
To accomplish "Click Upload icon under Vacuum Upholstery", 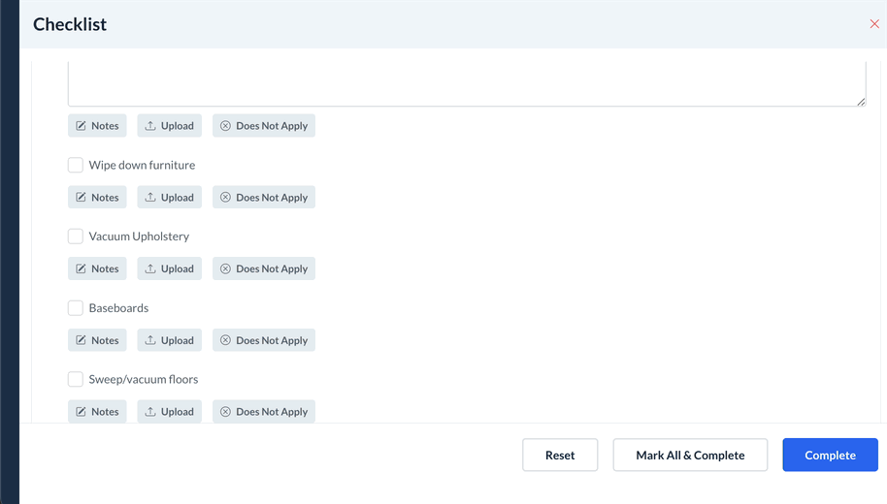I will click(x=150, y=269).
